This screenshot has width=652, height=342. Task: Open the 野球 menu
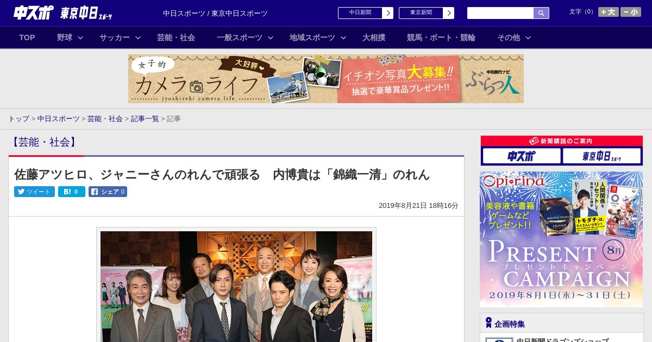[x=65, y=37]
